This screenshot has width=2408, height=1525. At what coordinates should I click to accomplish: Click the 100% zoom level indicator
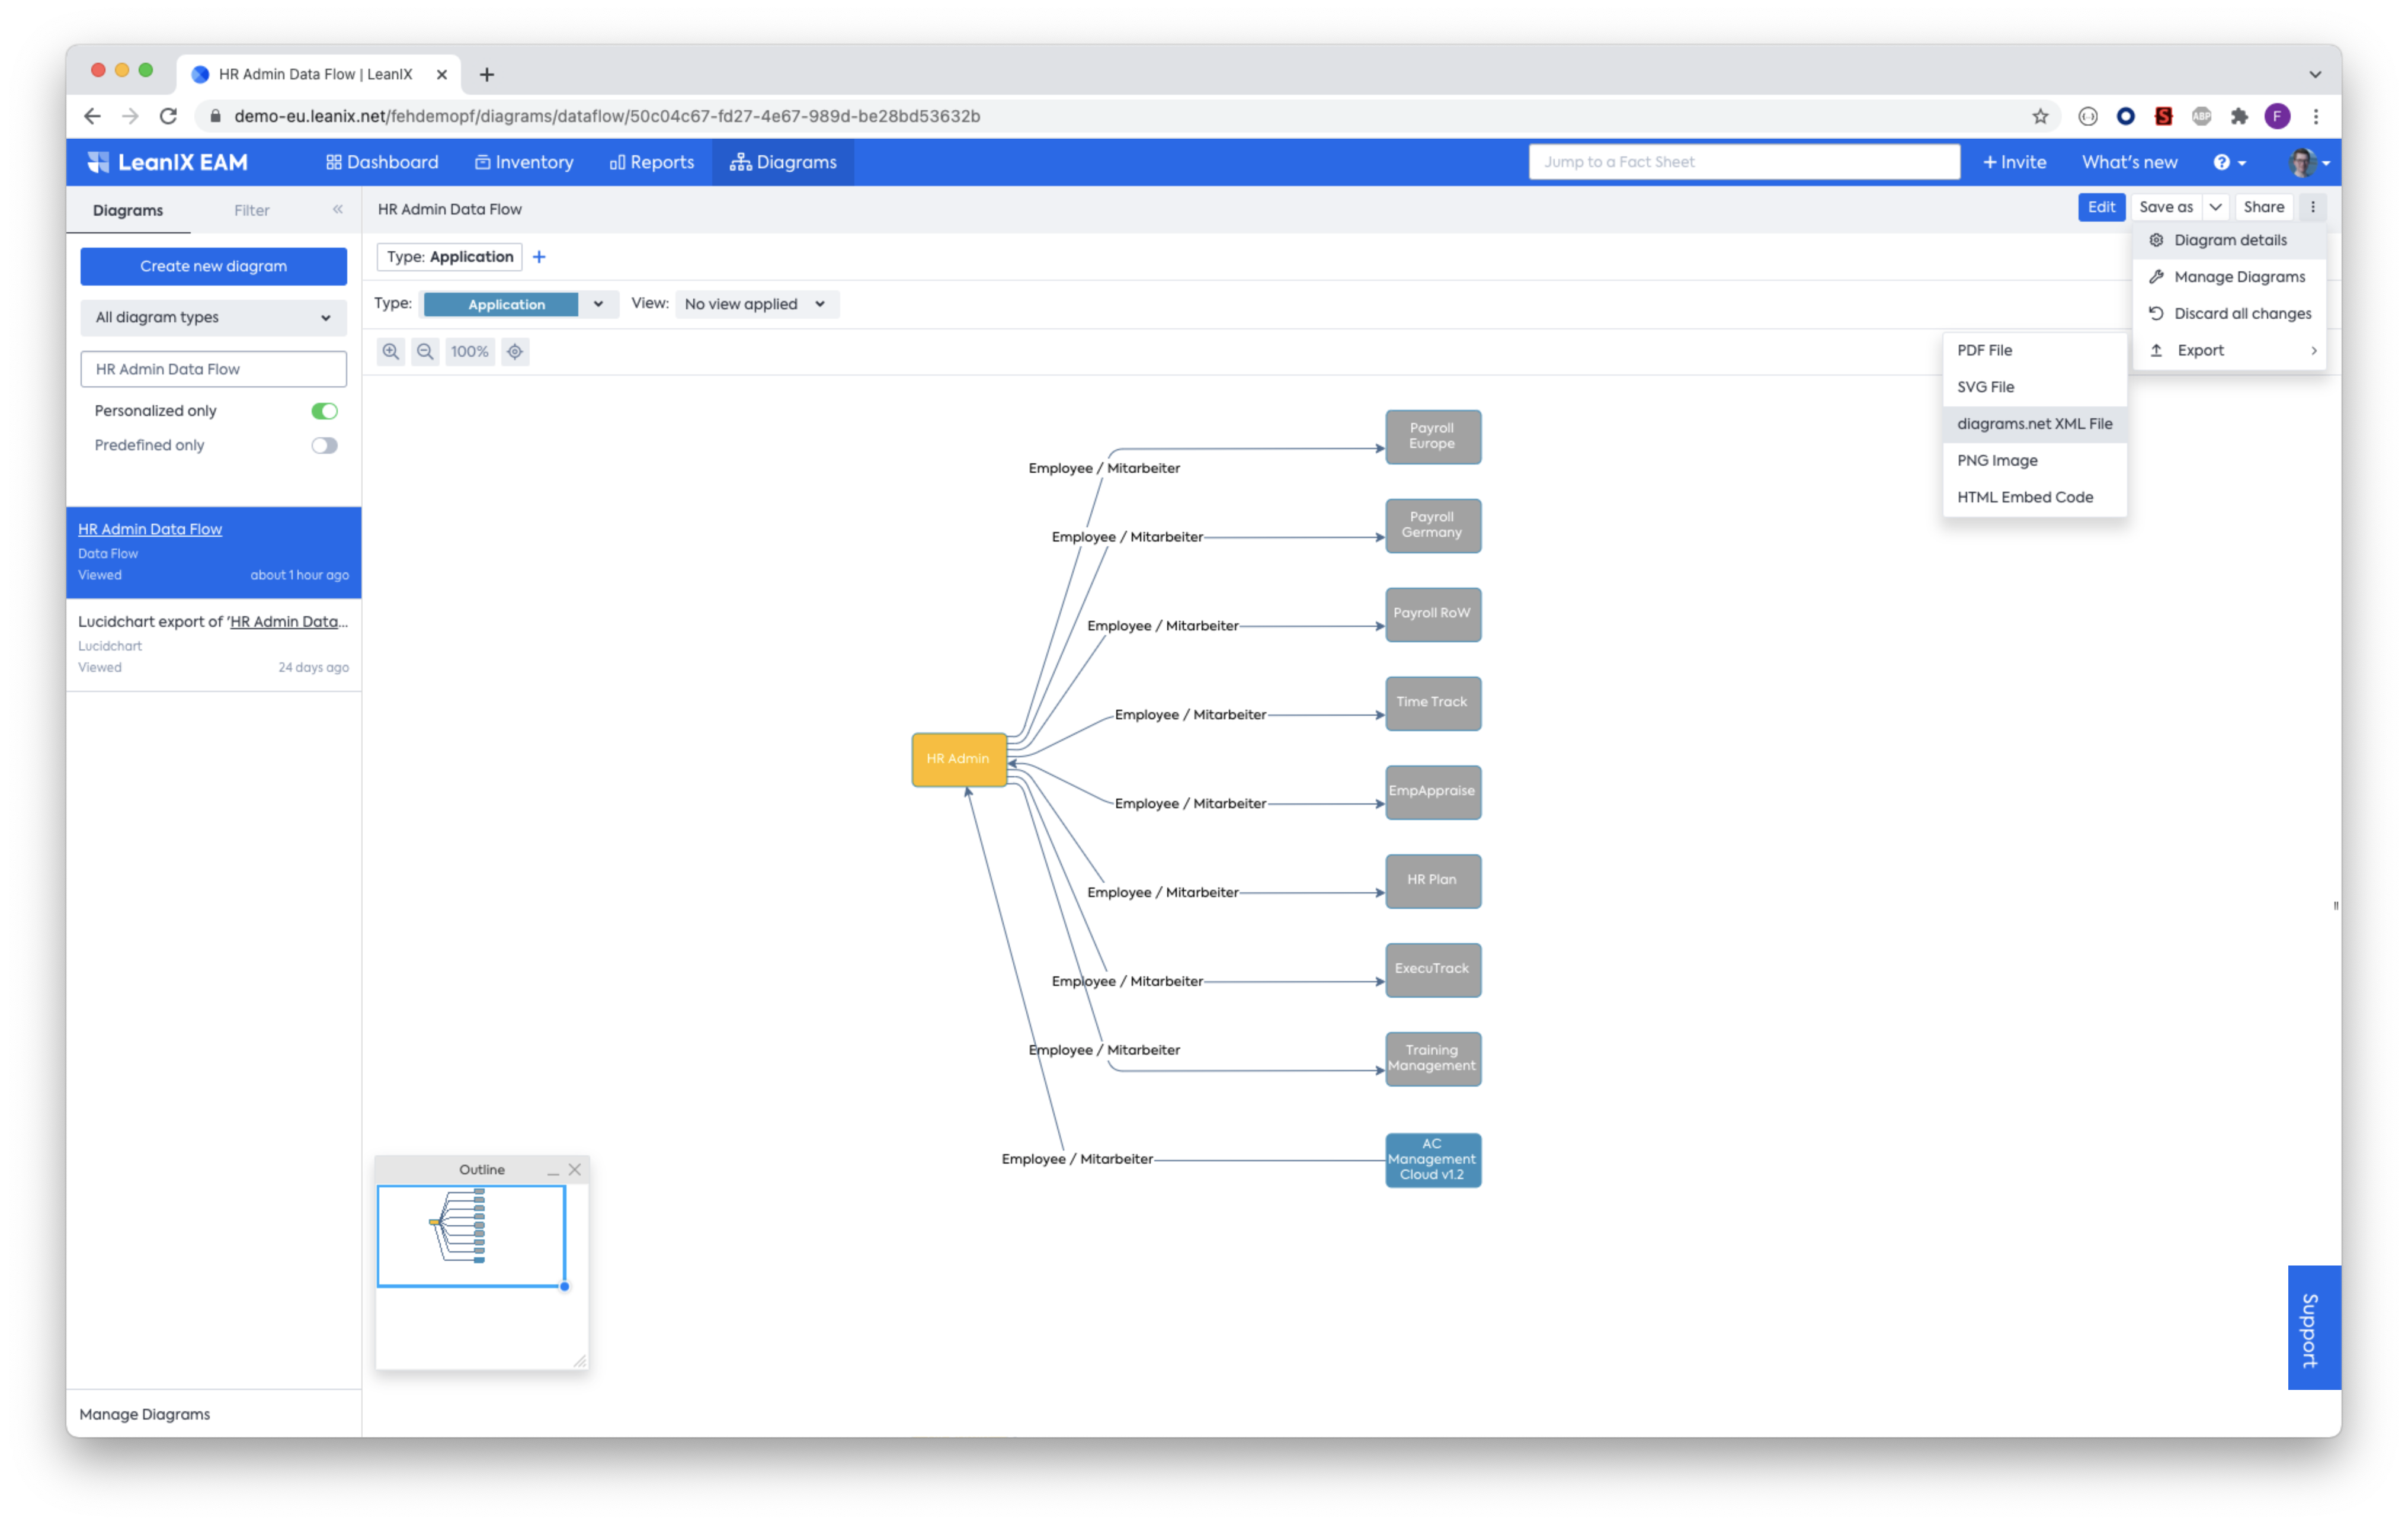point(469,351)
